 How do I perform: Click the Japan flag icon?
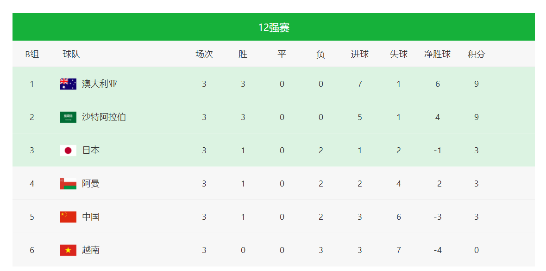click(x=68, y=151)
